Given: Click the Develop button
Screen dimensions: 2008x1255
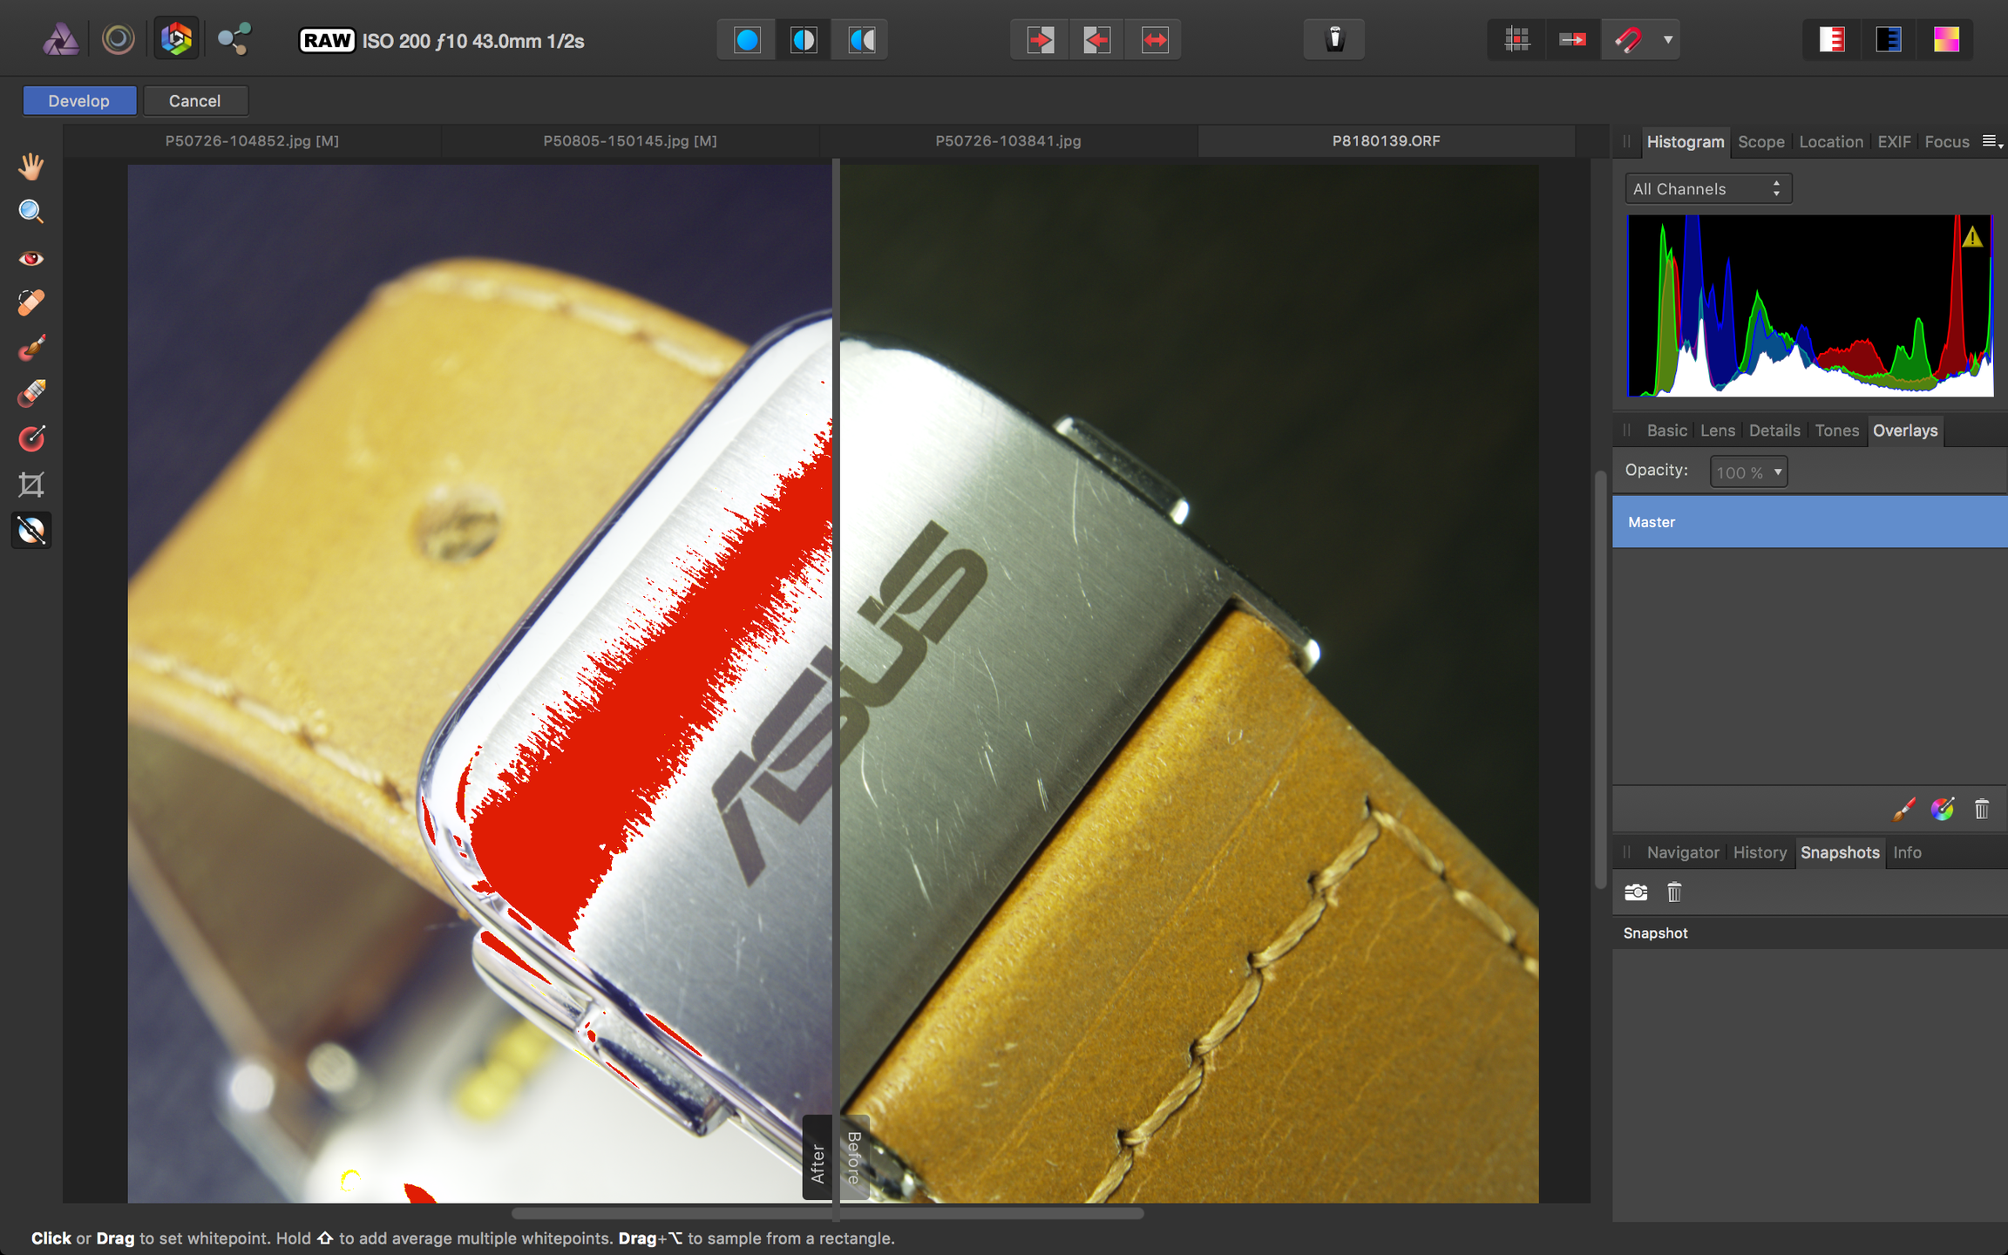Looking at the screenshot, I should [79, 101].
